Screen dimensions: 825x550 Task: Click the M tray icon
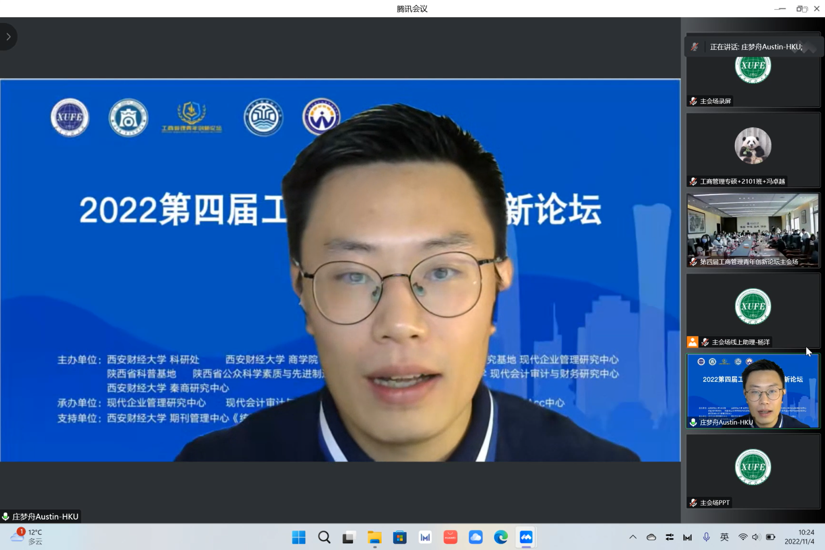point(687,537)
